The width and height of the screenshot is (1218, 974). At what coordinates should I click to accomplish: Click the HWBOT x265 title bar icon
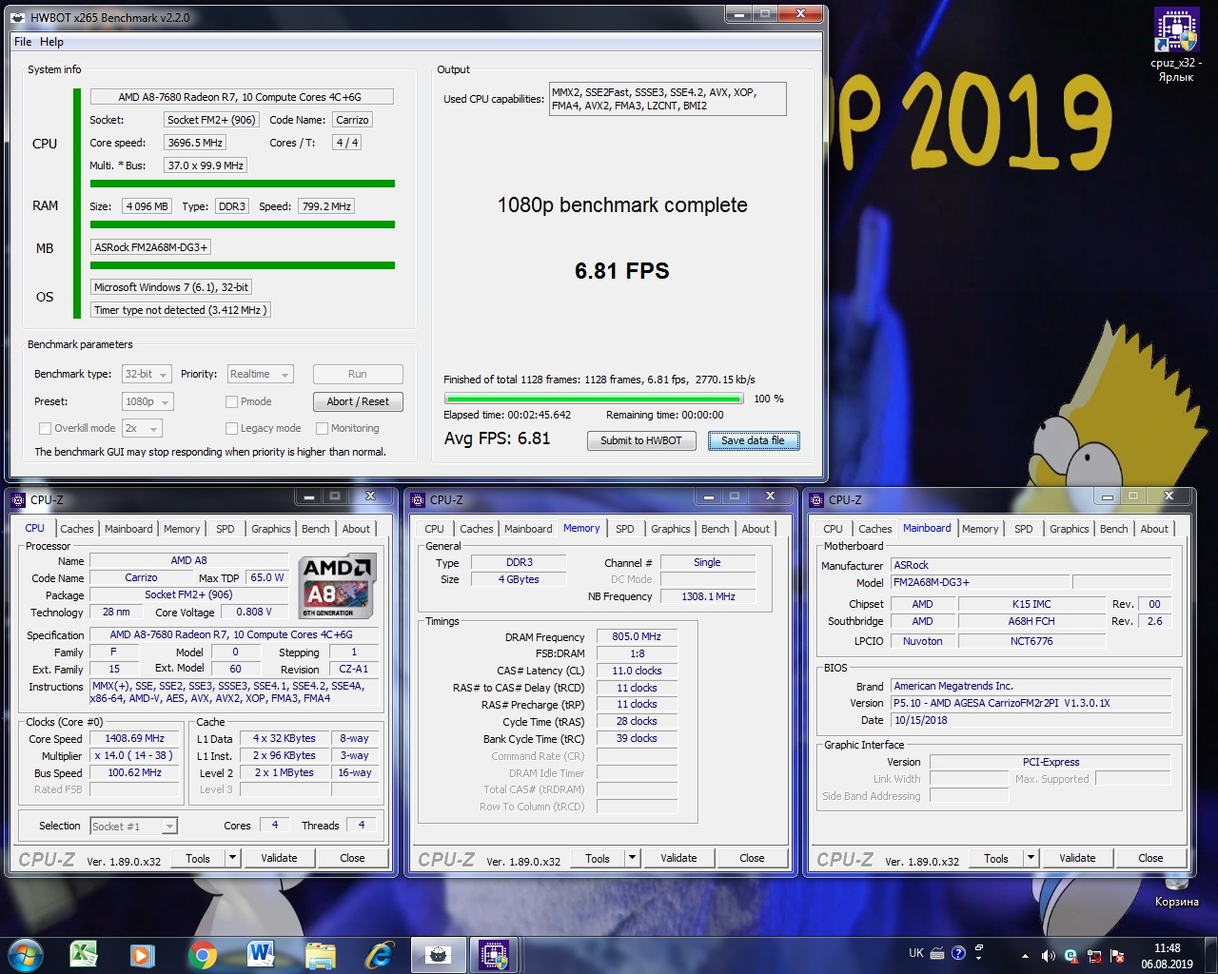click(19, 17)
